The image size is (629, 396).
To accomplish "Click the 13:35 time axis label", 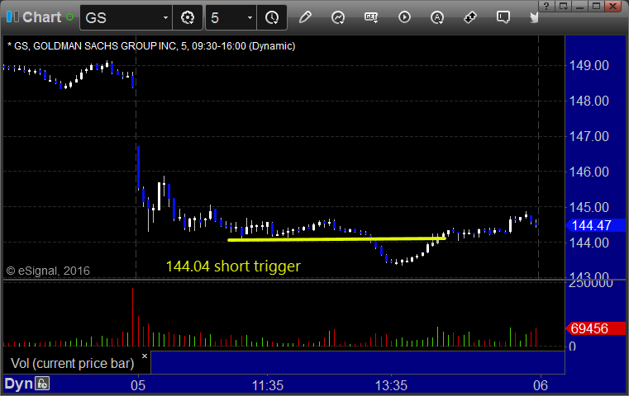I will click(x=391, y=385).
